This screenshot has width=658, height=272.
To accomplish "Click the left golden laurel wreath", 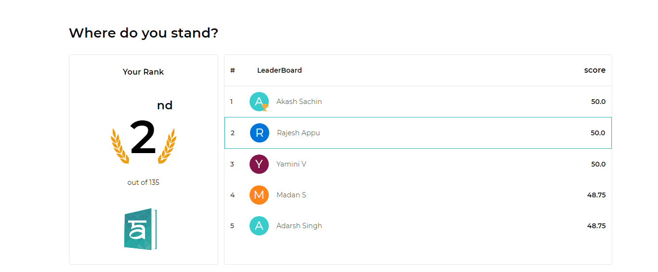I will pyautogui.click(x=119, y=146).
